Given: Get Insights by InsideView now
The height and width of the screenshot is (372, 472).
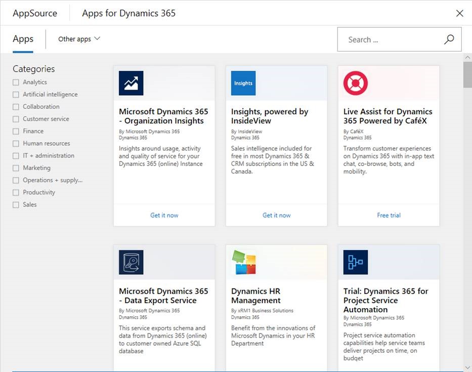Looking at the screenshot, I should click(277, 216).
